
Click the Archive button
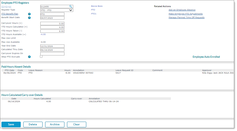point(55,124)
